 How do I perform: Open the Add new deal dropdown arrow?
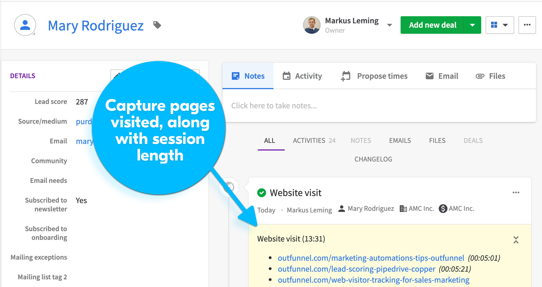(x=472, y=25)
